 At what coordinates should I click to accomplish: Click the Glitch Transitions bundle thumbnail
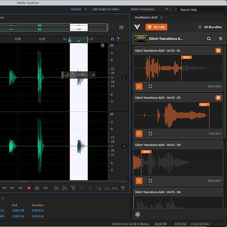pyautogui.click(x=140, y=39)
